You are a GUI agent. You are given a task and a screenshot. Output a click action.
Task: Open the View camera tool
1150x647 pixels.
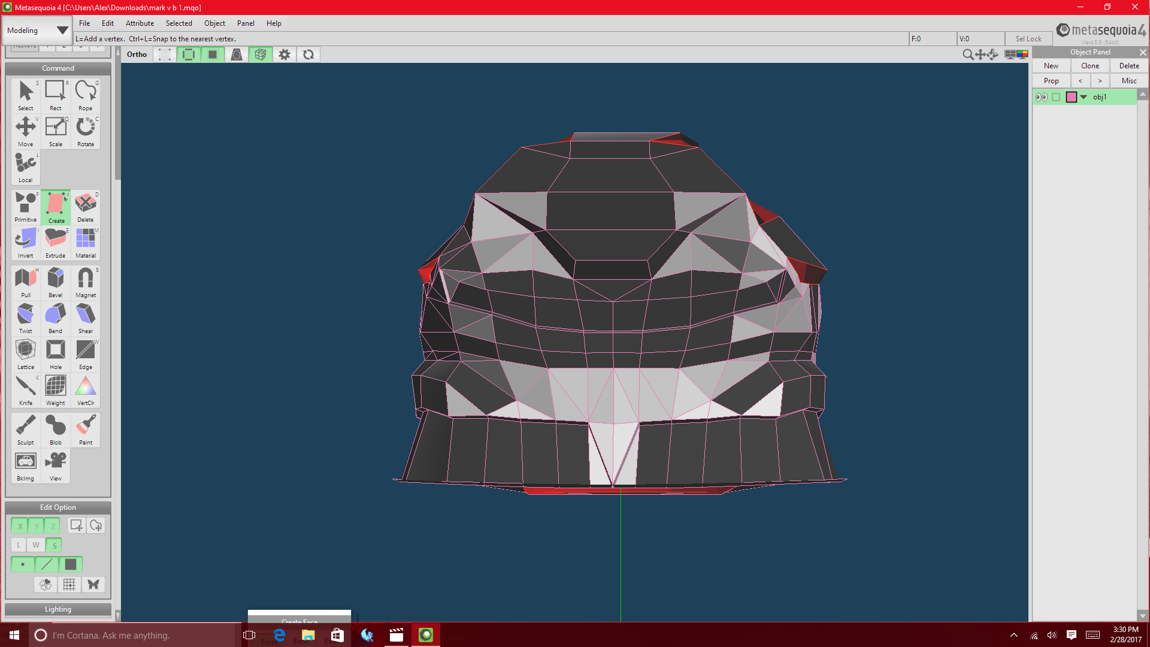[x=56, y=465]
